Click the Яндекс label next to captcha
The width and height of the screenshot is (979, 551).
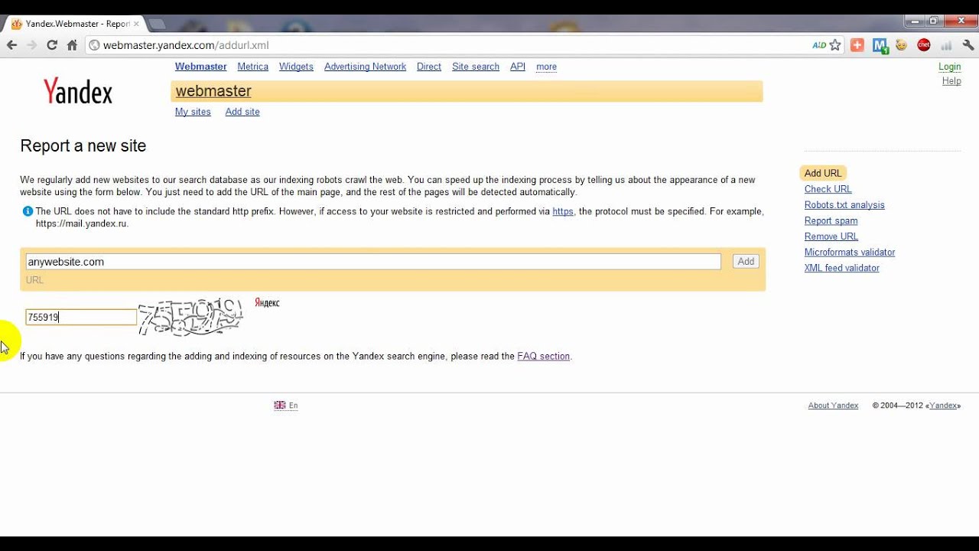(x=267, y=303)
